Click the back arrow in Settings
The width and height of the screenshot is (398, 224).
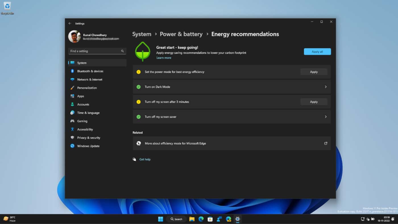tap(70, 23)
